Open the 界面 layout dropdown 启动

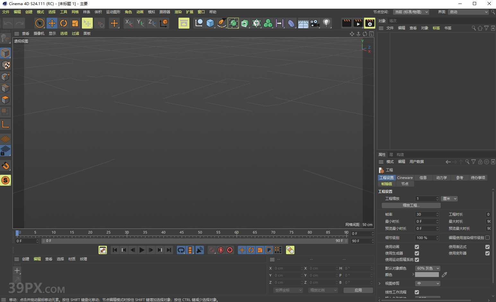468,12
